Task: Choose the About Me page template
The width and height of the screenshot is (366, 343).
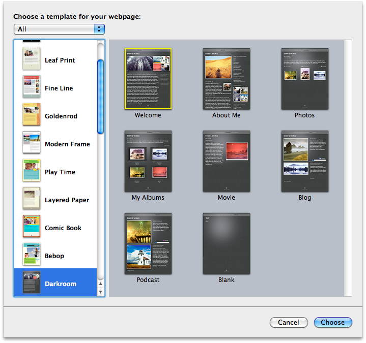Action: [227, 79]
